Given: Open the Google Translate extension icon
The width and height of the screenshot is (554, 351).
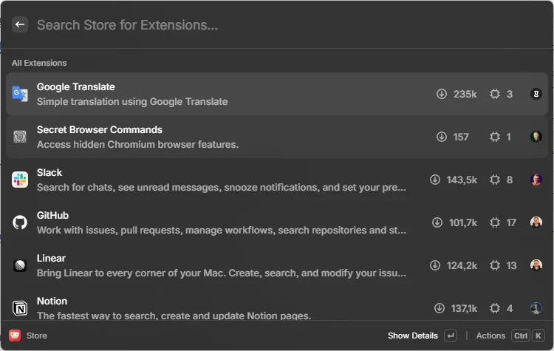Looking at the screenshot, I should [20, 94].
